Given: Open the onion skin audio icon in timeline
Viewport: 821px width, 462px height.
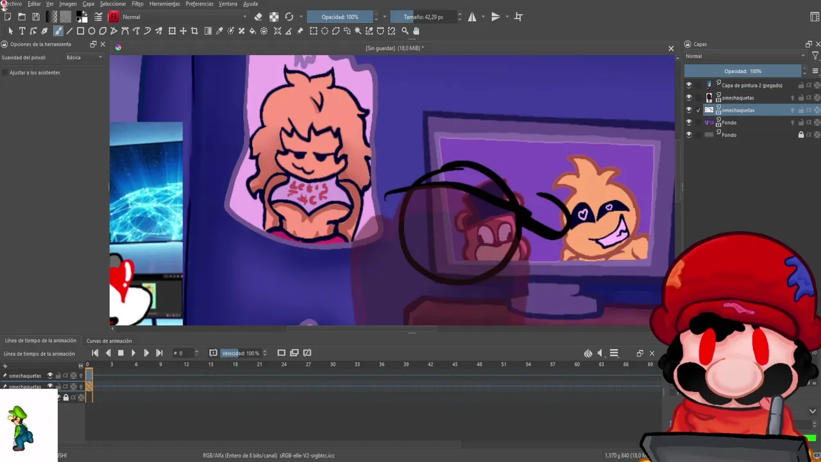Looking at the screenshot, I should 588,353.
